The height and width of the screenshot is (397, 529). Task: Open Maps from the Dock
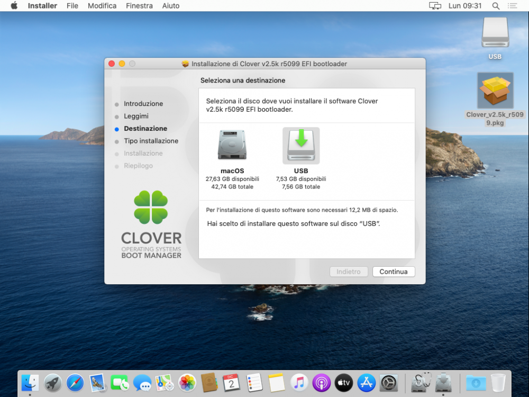[165, 383]
